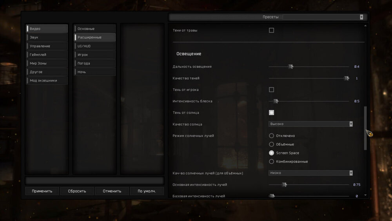Select the Комбинированные radio button

coord(271,161)
